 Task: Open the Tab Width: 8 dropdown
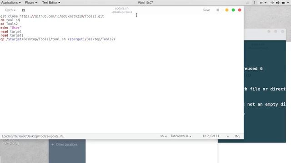coord(181,136)
